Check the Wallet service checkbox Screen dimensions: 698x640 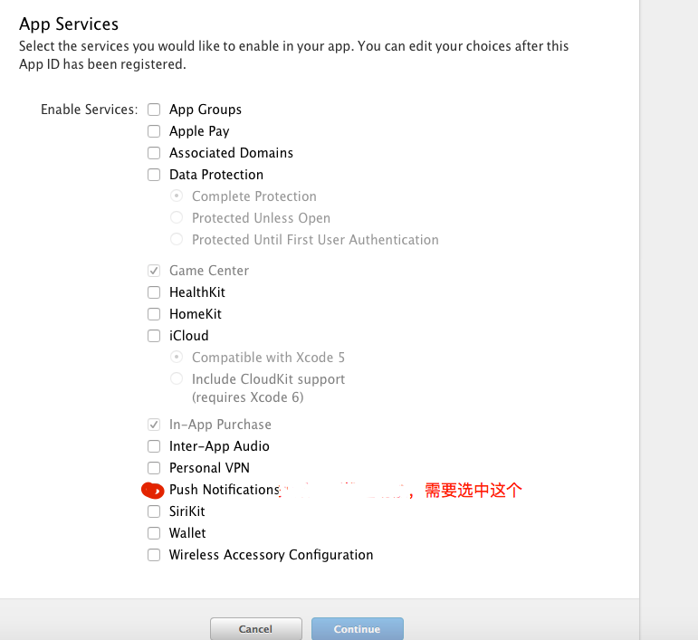[x=154, y=533]
